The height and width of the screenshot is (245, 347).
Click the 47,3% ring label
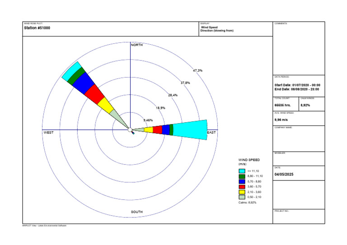pos(197,70)
